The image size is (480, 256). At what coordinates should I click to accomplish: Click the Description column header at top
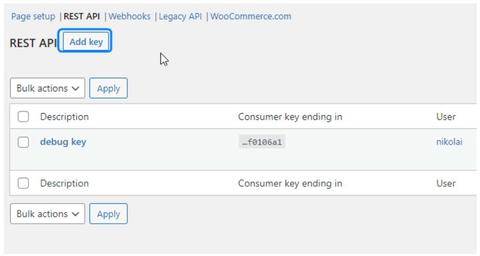click(64, 117)
